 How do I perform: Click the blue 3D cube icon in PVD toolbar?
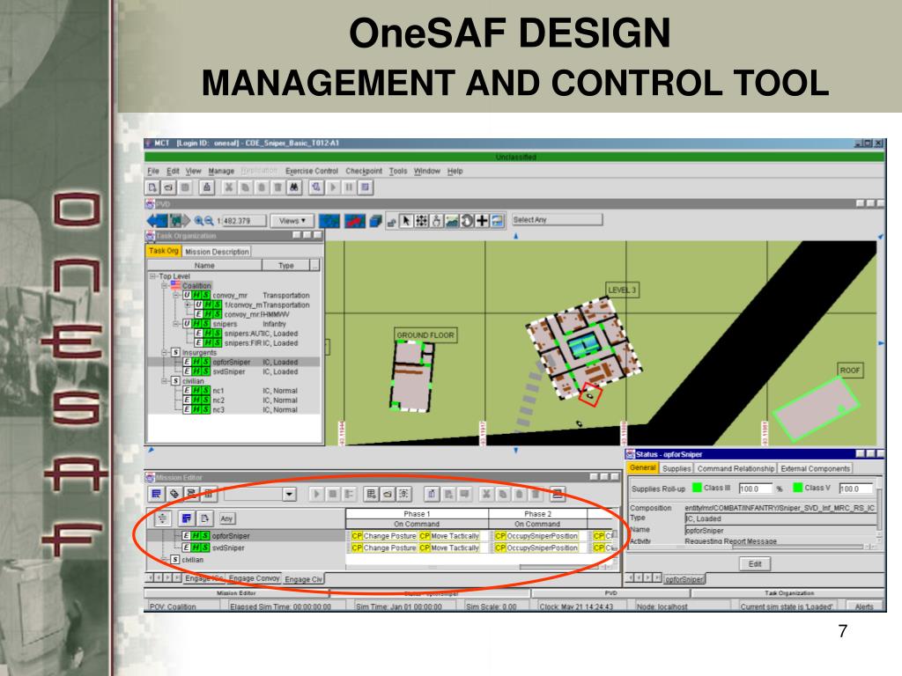coord(375,221)
